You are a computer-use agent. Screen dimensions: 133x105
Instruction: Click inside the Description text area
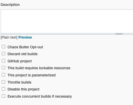pyautogui.click(x=67, y=21)
